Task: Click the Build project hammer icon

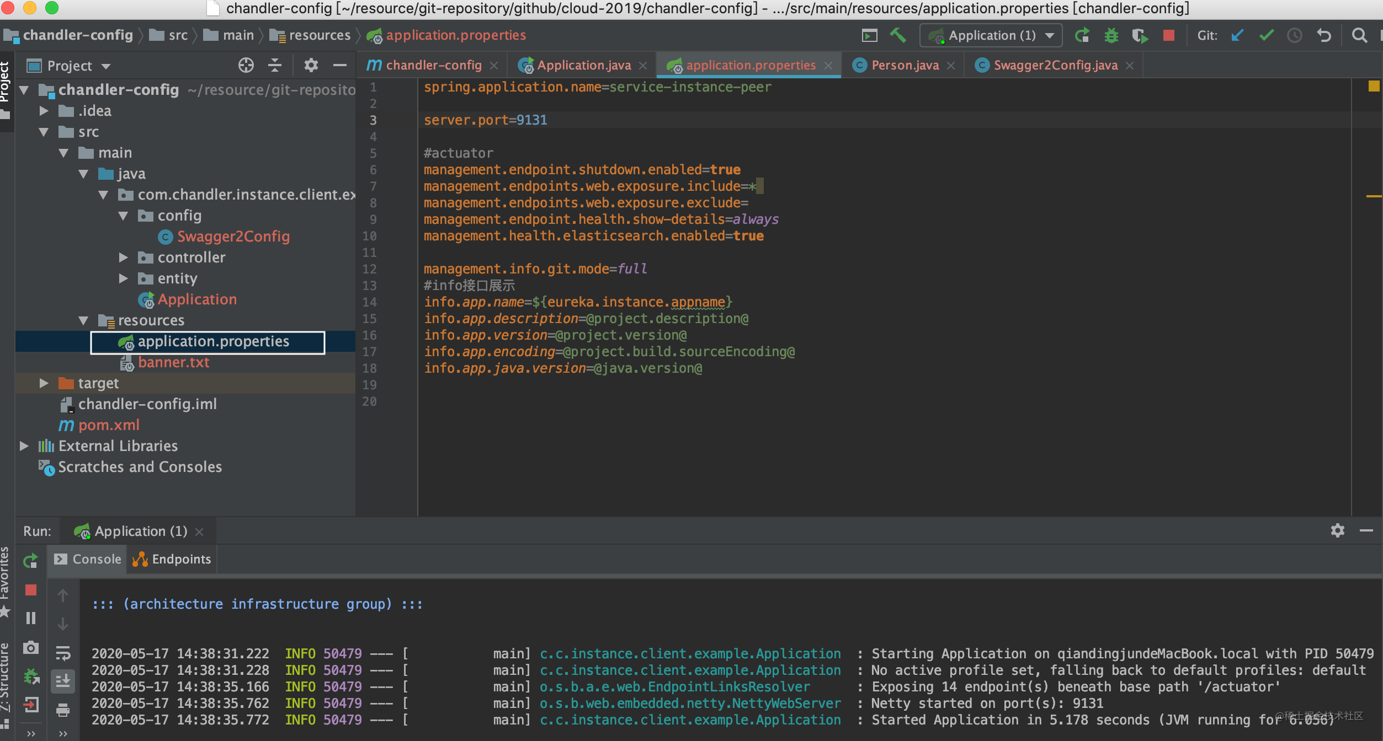Action: 897,35
